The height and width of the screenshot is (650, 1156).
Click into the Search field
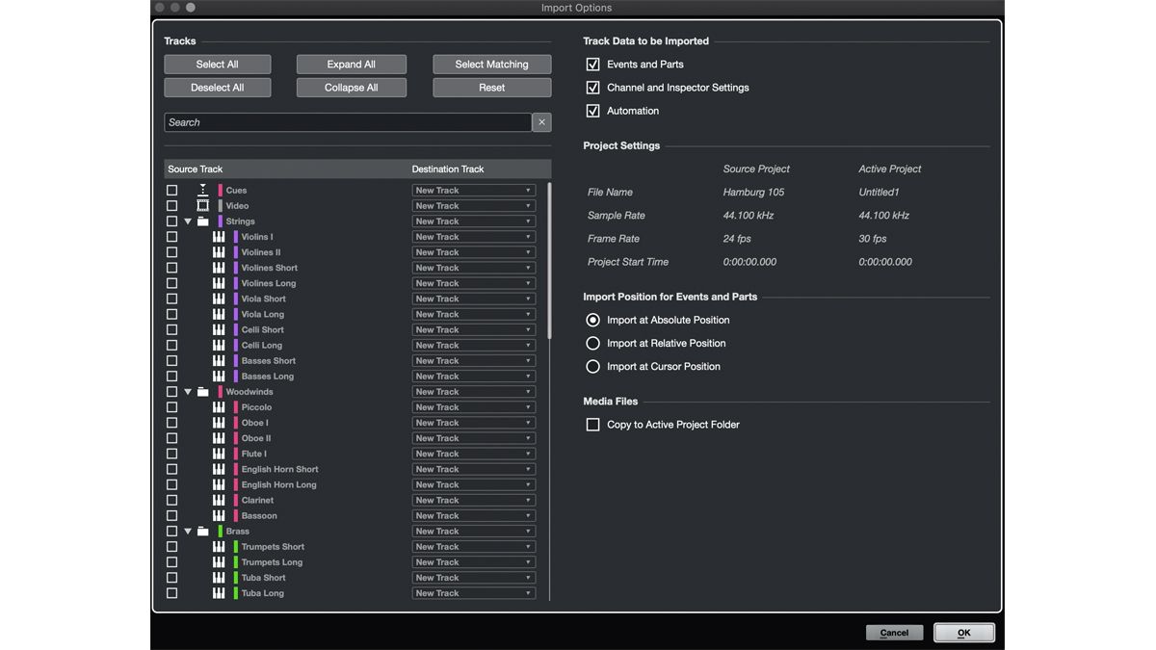[x=348, y=122]
